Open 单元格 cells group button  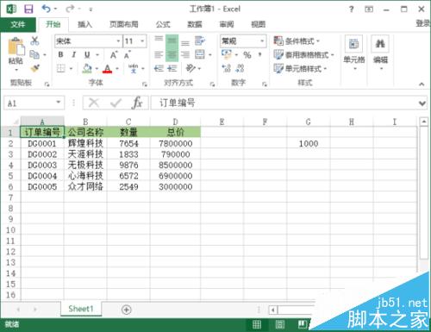[354, 53]
